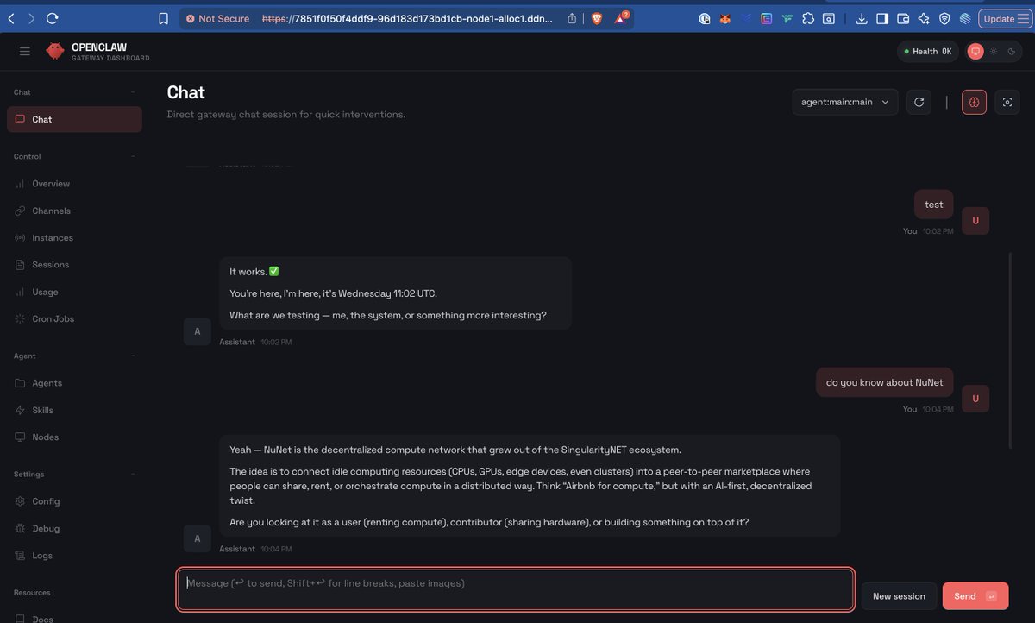Share the page using share icon
Viewport: 1035px width, 623px height.
point(572,18)
